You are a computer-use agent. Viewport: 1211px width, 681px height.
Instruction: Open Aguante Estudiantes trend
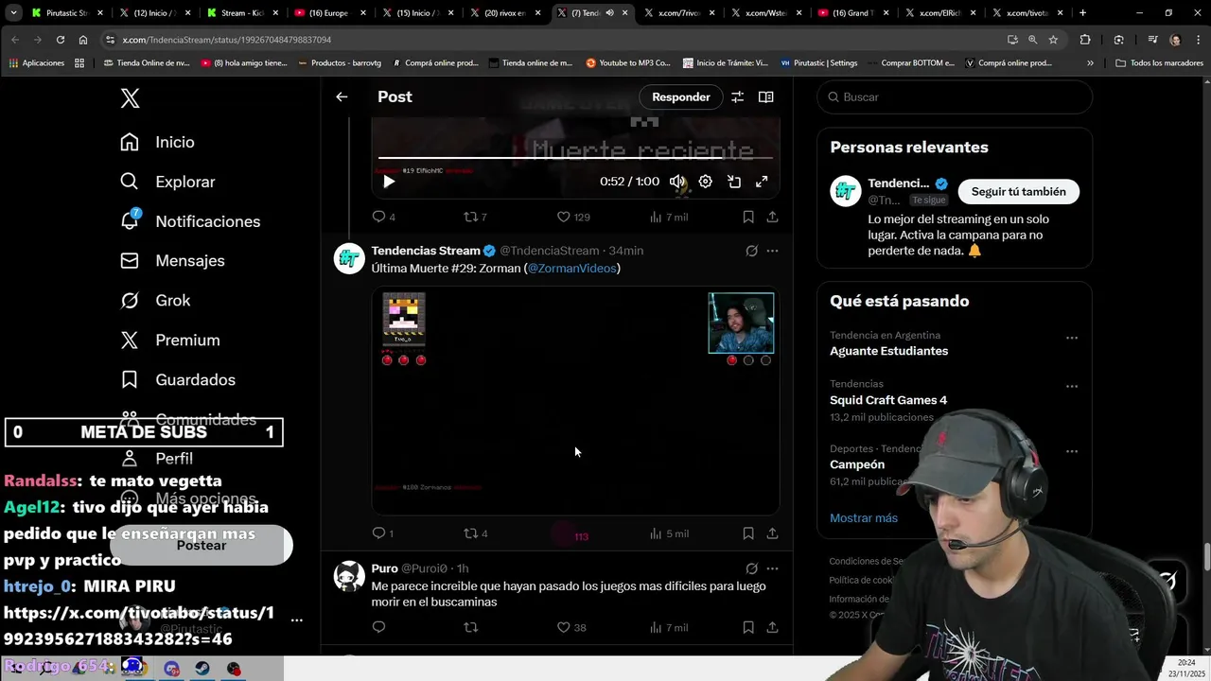tap(888, 351)
